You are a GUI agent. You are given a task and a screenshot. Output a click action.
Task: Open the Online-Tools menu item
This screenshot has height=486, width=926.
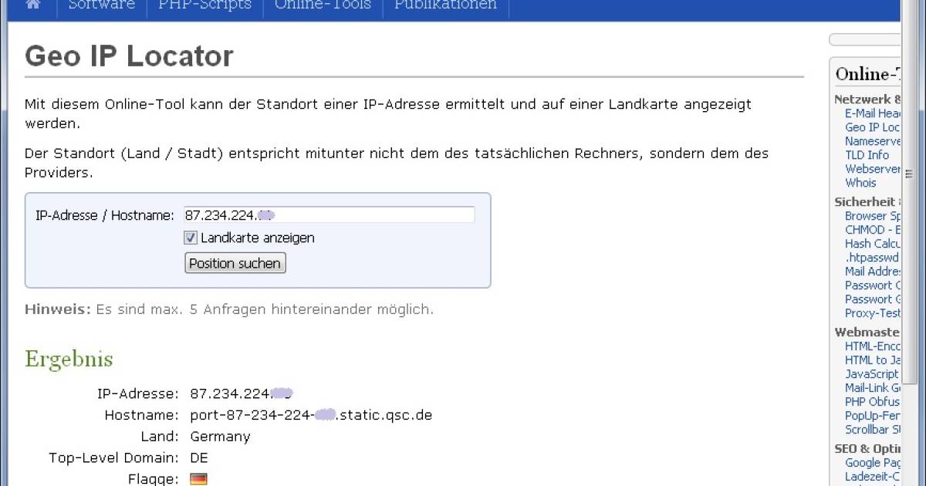coord(323,5)
